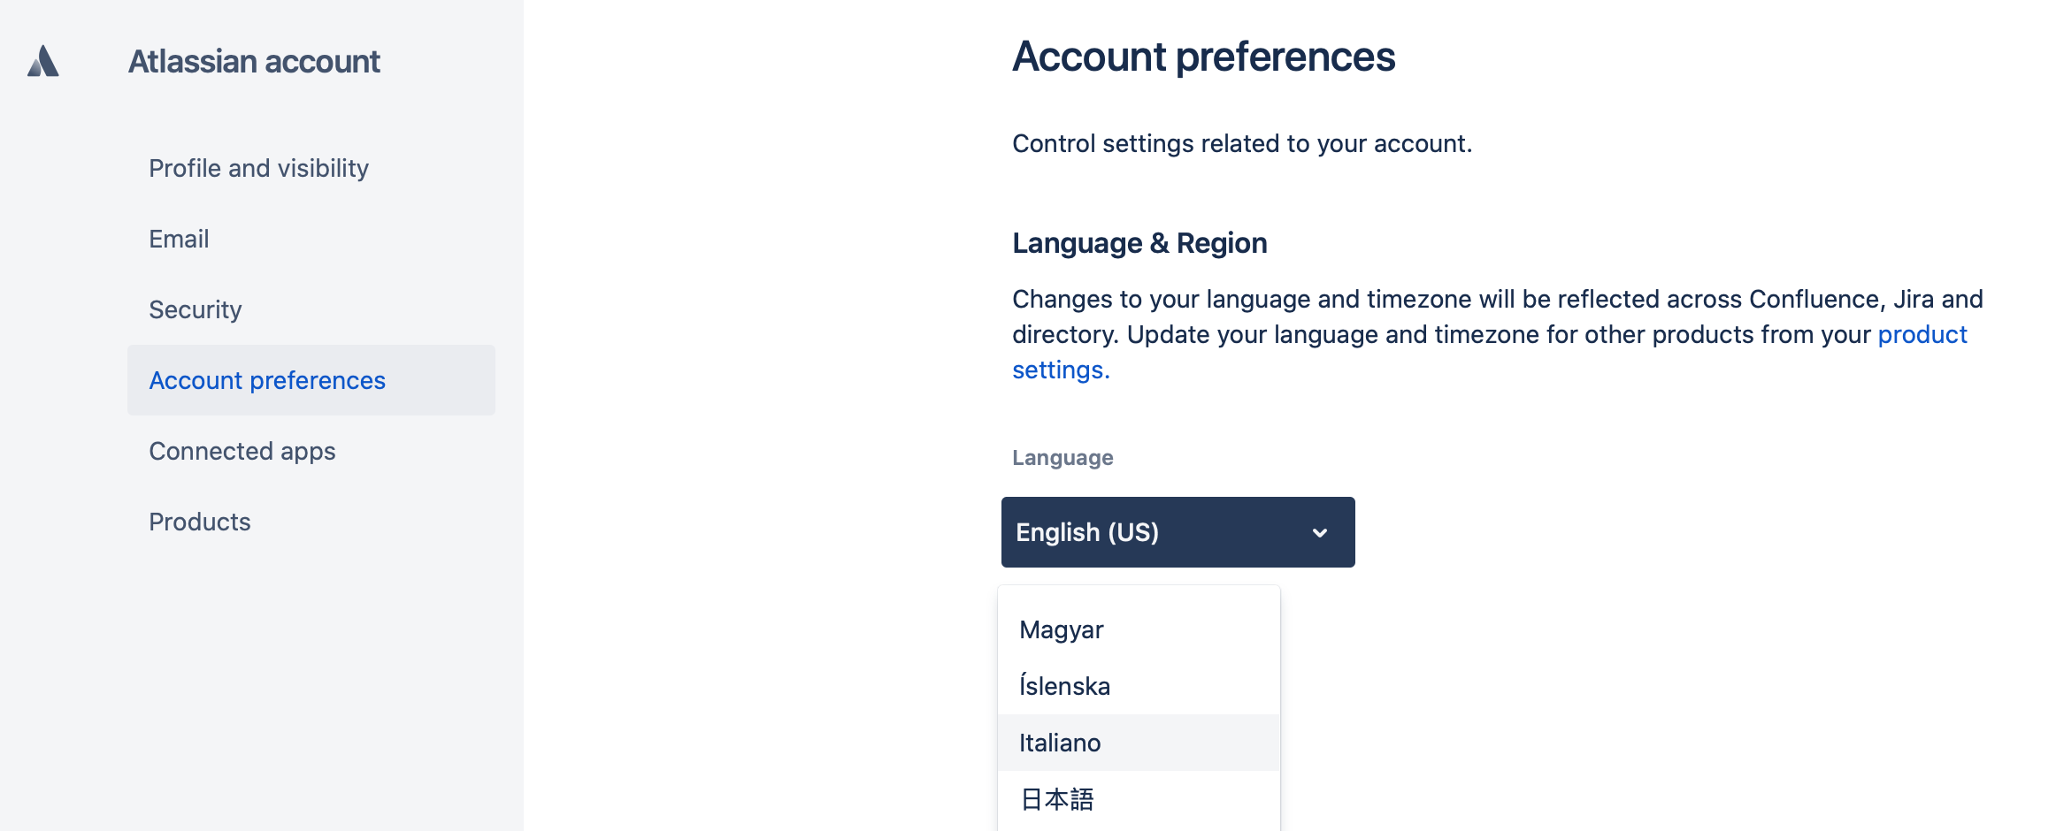Click the language dropdown chevron arrow

pos(1320,533)
